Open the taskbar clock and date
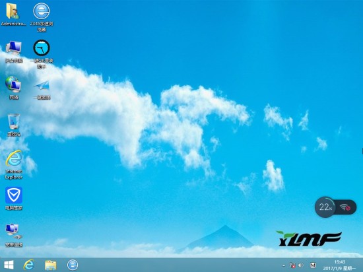Screen dimensions: 363x272 click(x=340, y=265)
